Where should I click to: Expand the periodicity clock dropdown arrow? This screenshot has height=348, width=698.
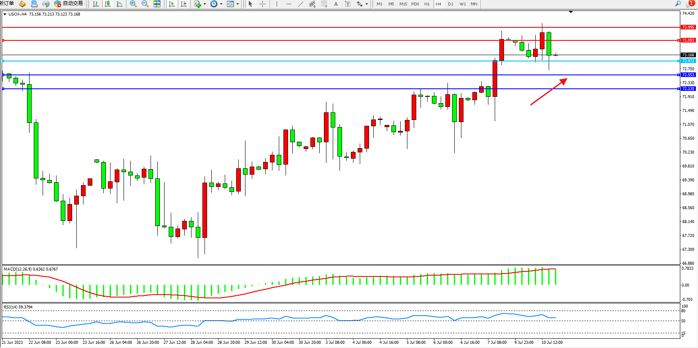click(x=221, y=4)
